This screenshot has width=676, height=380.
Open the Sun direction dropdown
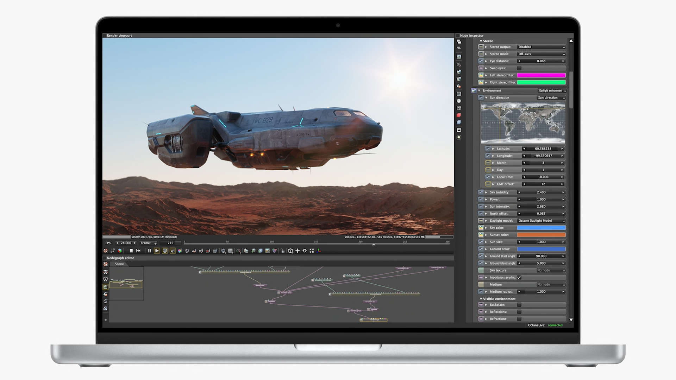click(551, 98)
